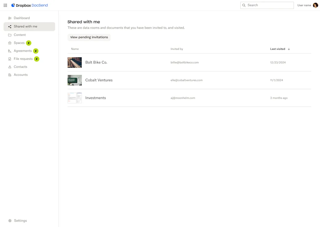Open Settings with the gear icon
320x227 pixels.
pos(10,220)
